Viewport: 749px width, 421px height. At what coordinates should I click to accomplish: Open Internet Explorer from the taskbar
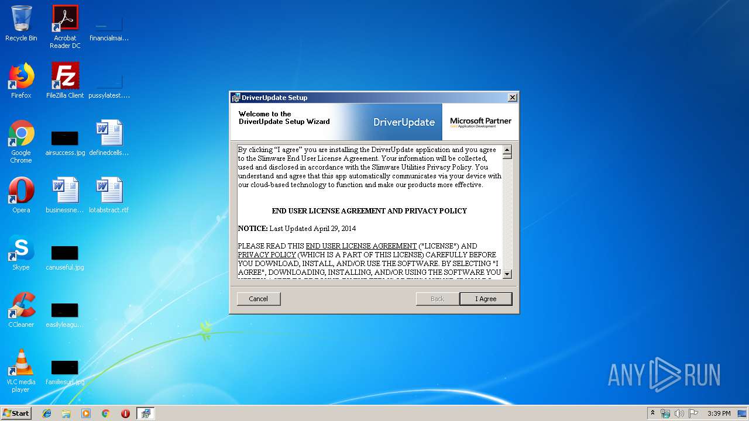47,413
